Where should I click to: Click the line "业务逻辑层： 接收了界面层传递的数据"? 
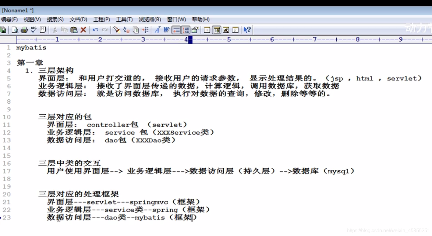189,86
